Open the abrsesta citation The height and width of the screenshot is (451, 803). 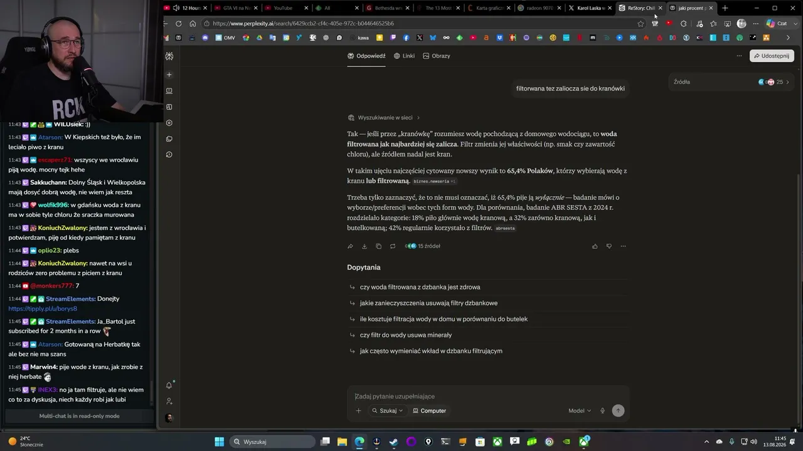505,229
